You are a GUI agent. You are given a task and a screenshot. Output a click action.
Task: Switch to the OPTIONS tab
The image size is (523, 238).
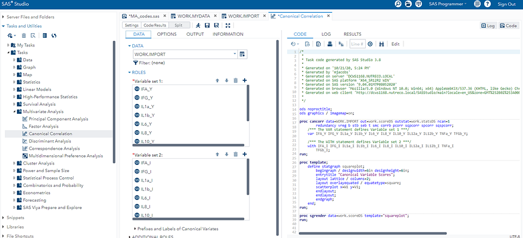pos(167,34)
